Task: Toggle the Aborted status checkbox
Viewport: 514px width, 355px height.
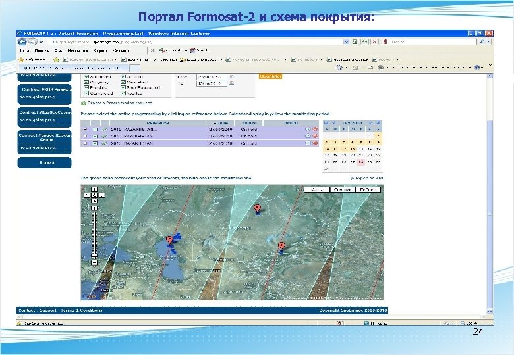Action: [x=123, y=93]
